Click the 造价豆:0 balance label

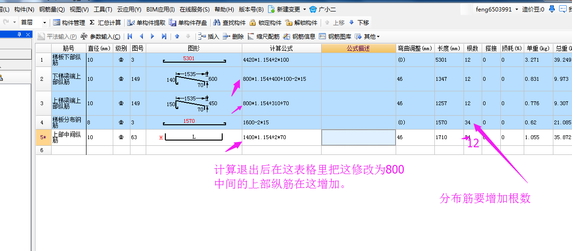[x=533, y=10]
